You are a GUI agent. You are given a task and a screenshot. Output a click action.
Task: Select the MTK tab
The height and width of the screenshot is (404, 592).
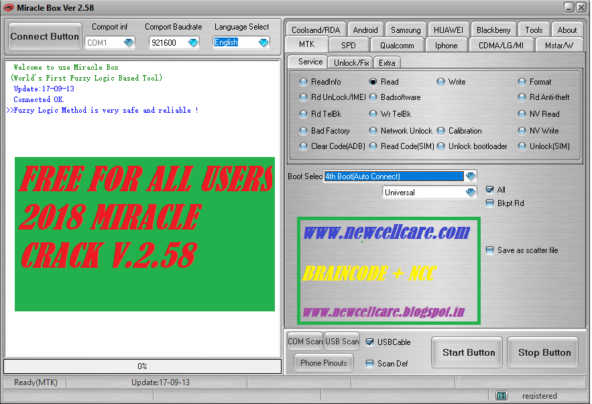click(306, 44)
